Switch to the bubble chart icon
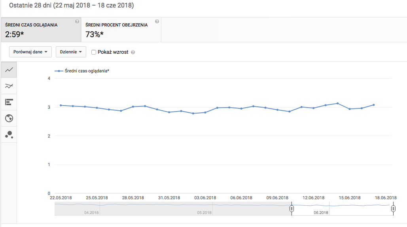 click(9, 134)
